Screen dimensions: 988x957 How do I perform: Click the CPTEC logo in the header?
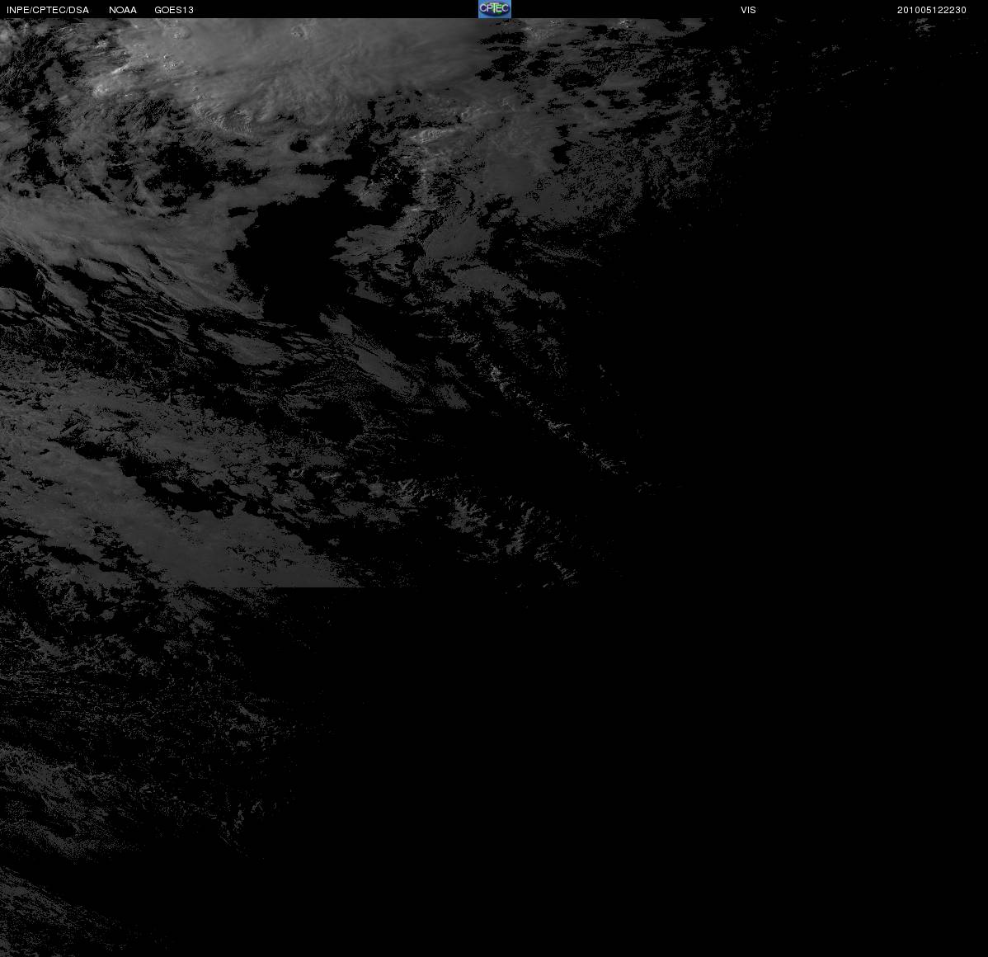click(x=495, y=9)
